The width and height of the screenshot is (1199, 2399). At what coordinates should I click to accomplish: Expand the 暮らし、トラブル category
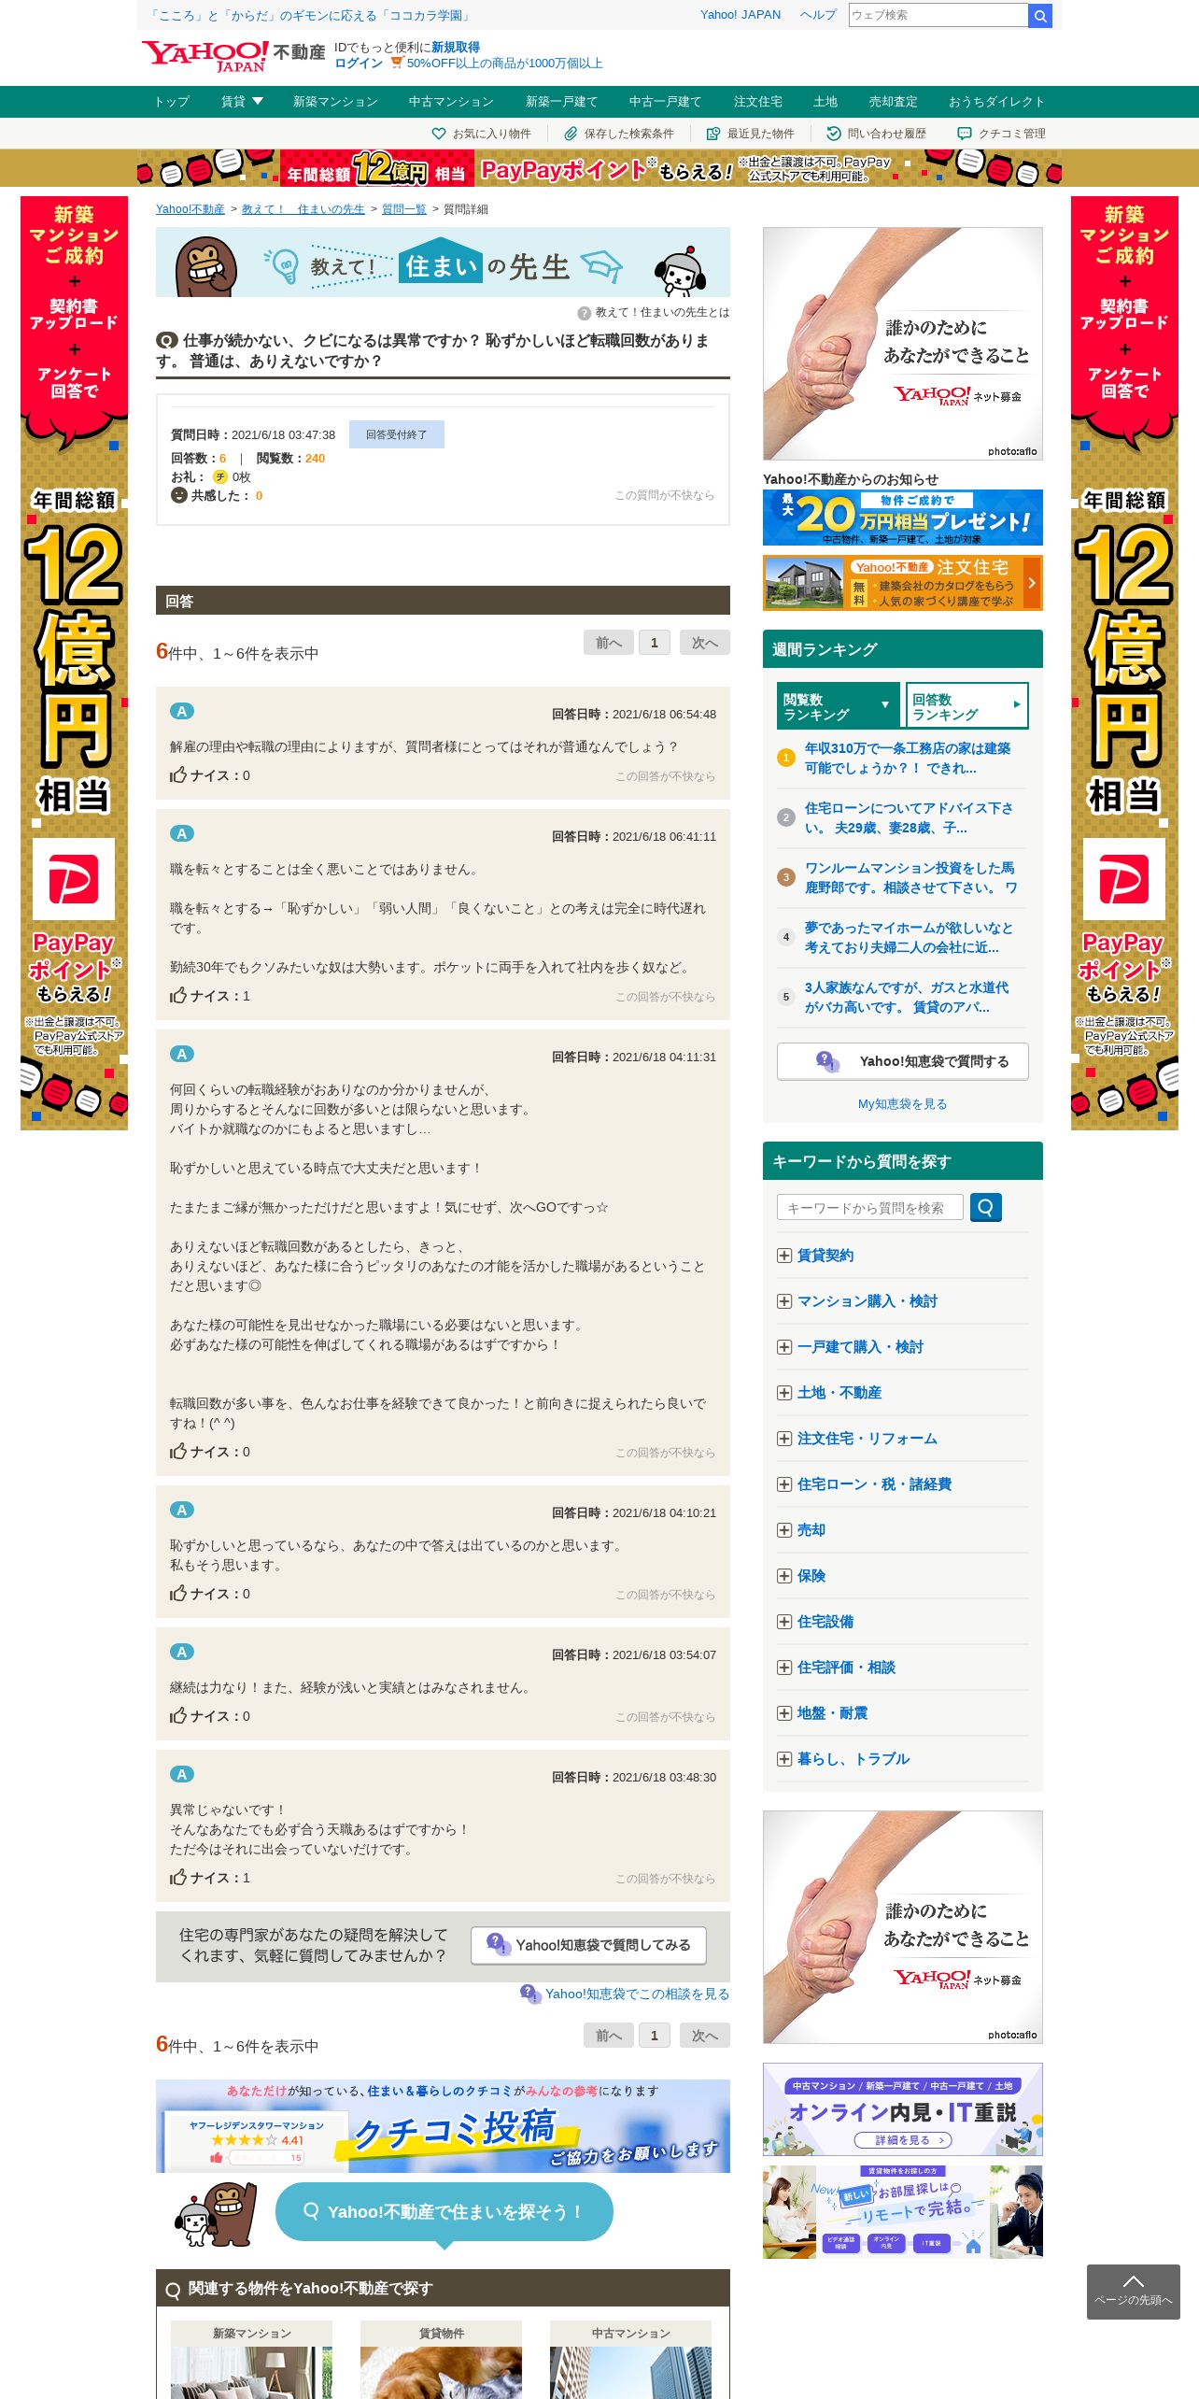click(x=784, y=1759)
